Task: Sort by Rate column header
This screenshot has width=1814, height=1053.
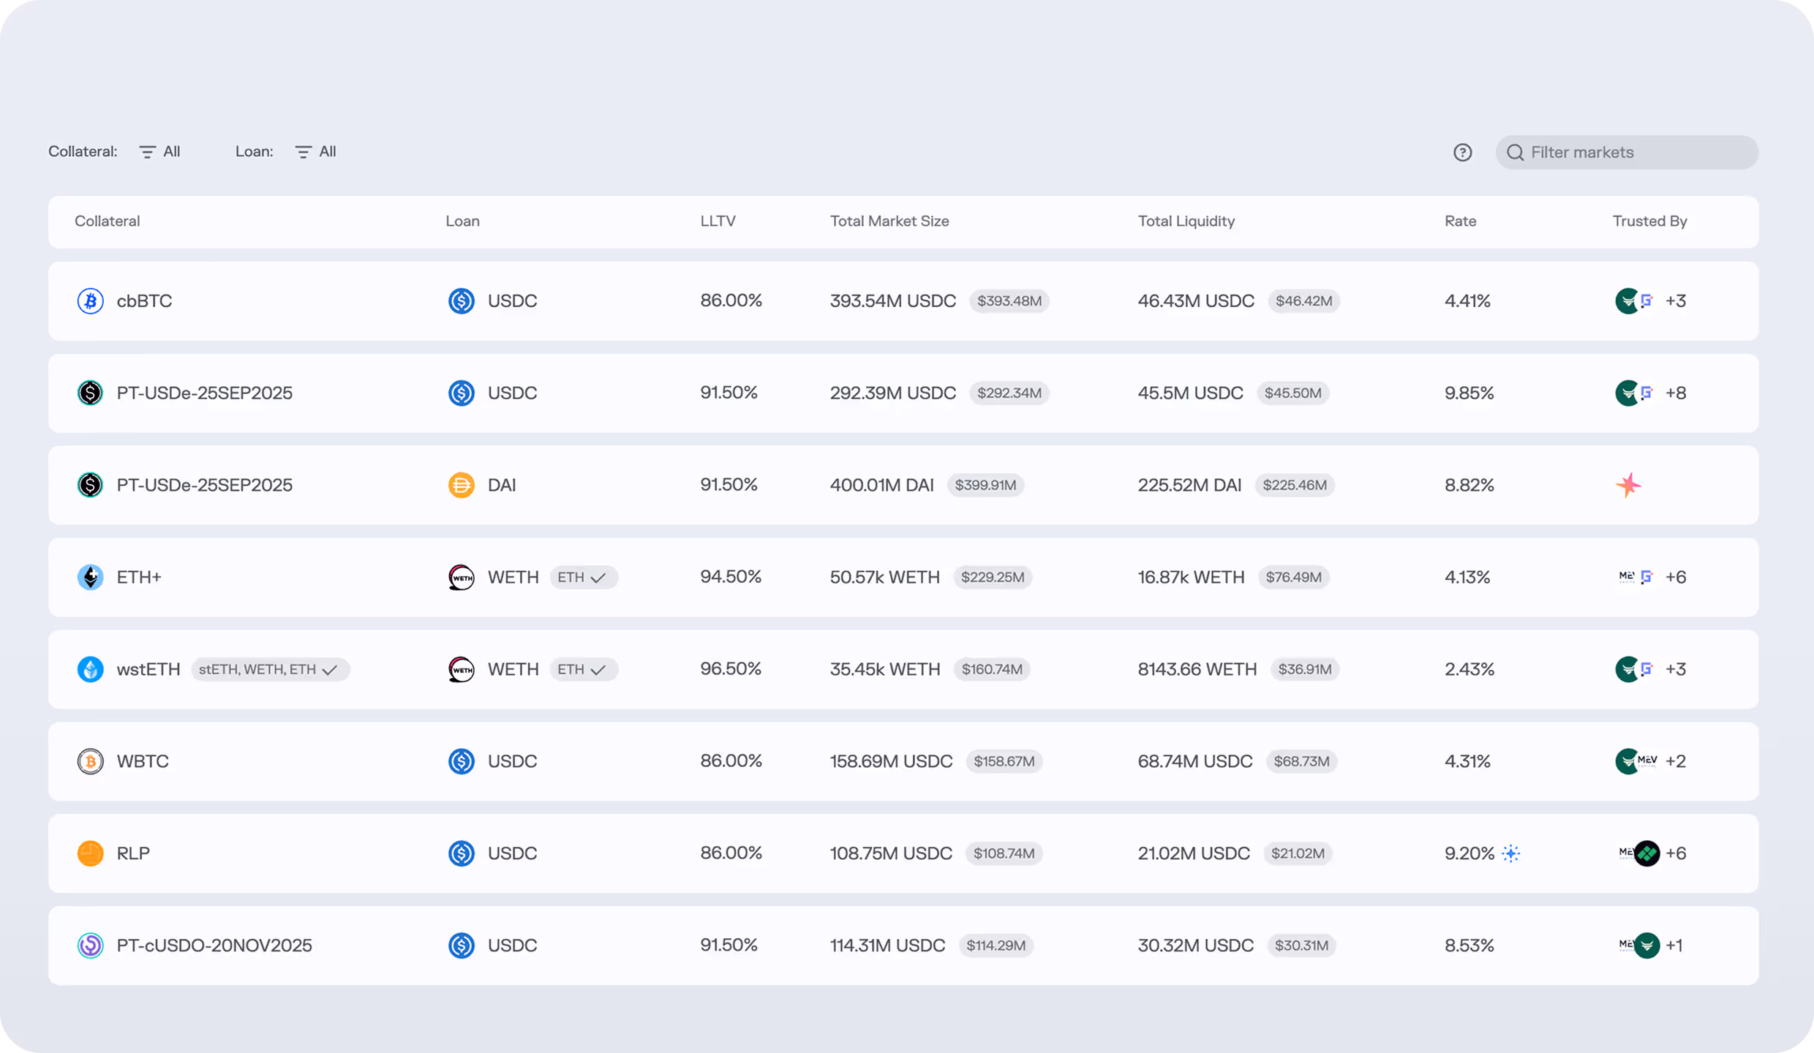Action: pos(1460,221)
